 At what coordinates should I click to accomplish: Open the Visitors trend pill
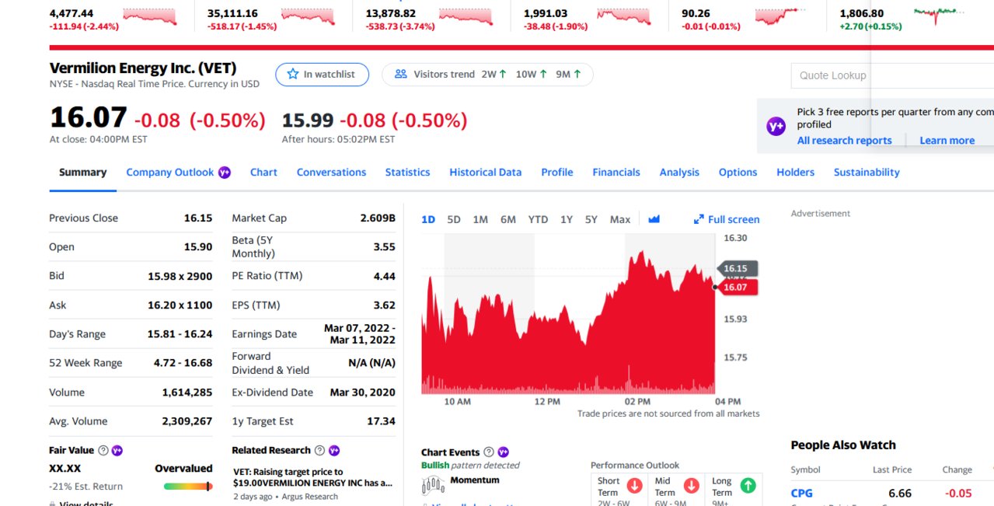coord(487,75)
